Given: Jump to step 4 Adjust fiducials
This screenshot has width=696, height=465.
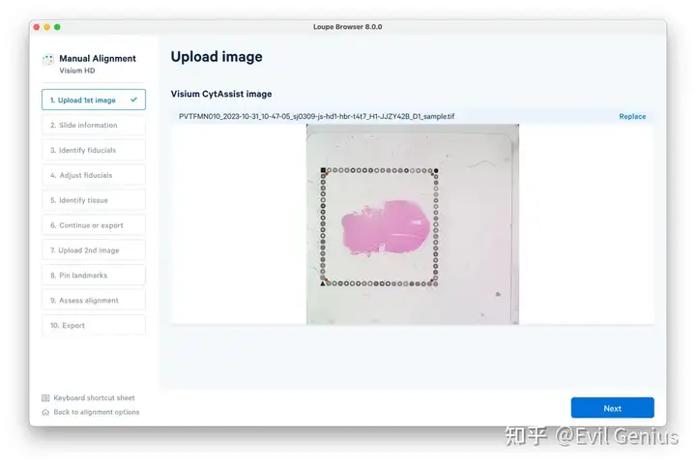Looking at the screenshot, I should (x=94, y=175).
